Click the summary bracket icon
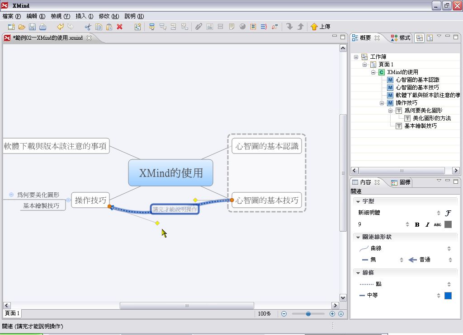Viewport: 463px width, 335px height. (x=264, y=27)
